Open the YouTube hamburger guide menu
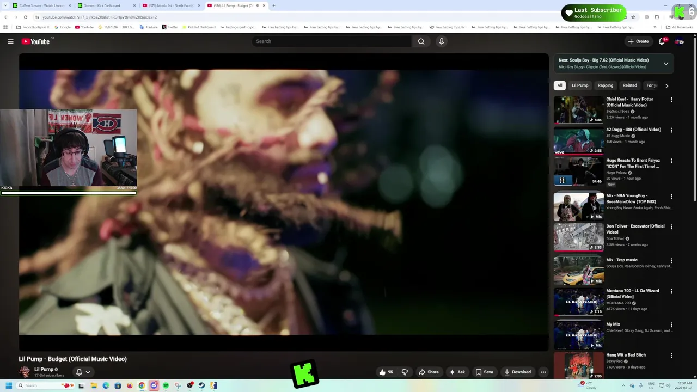The height and width of the screenshot is (392, 697). pos(10,41)
